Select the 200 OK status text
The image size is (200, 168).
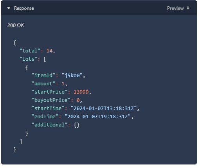tap(16, 25)
